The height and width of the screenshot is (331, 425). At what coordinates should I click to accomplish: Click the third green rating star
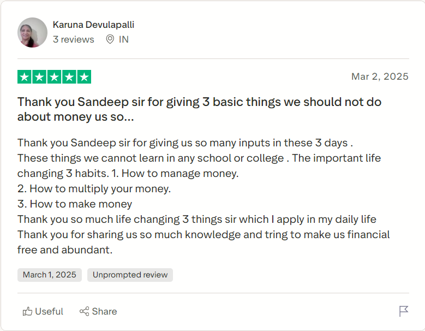point(54,77)
